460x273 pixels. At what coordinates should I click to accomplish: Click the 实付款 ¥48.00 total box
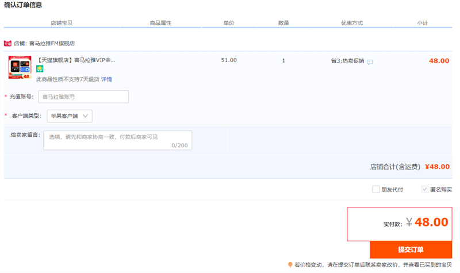[x=399, y=224]
